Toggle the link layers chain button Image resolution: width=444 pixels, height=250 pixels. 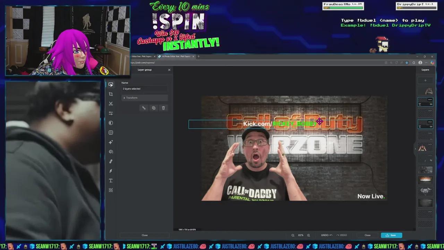coord(144,108)
